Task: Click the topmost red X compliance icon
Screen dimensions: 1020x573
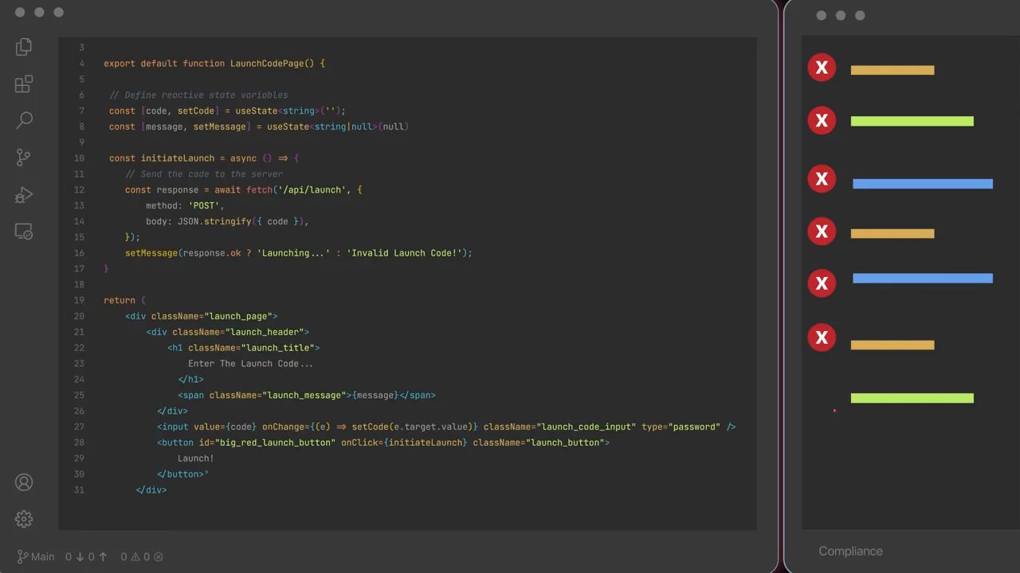Action: pos(822,68)
